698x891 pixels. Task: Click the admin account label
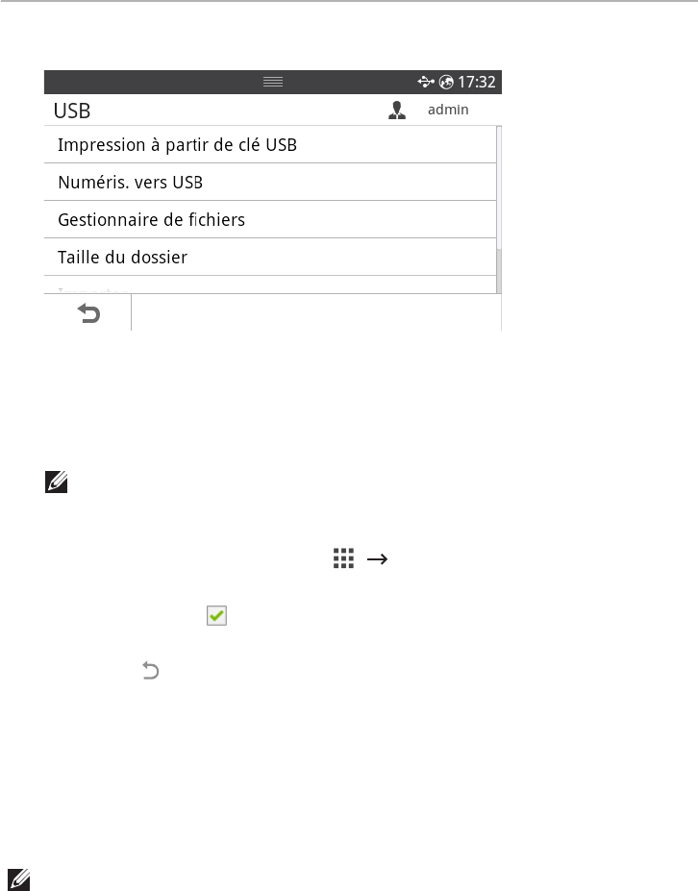pos(448,110)
